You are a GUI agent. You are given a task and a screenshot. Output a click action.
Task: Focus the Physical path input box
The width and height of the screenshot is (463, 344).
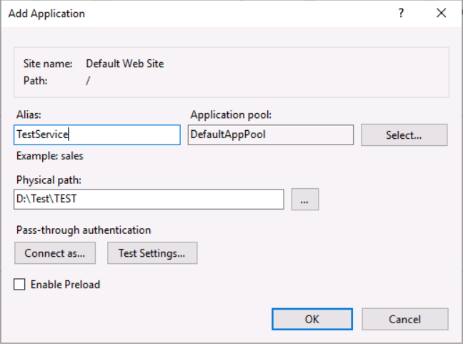pos(149,200)
